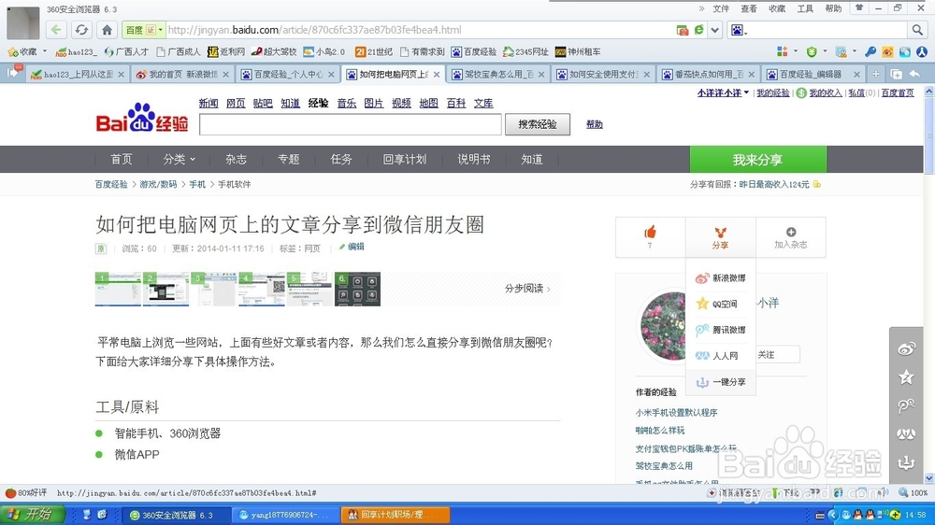Close the tab 如何把电脑网页上
Viewport: 935px width, 525px height.
coord(437,75)
